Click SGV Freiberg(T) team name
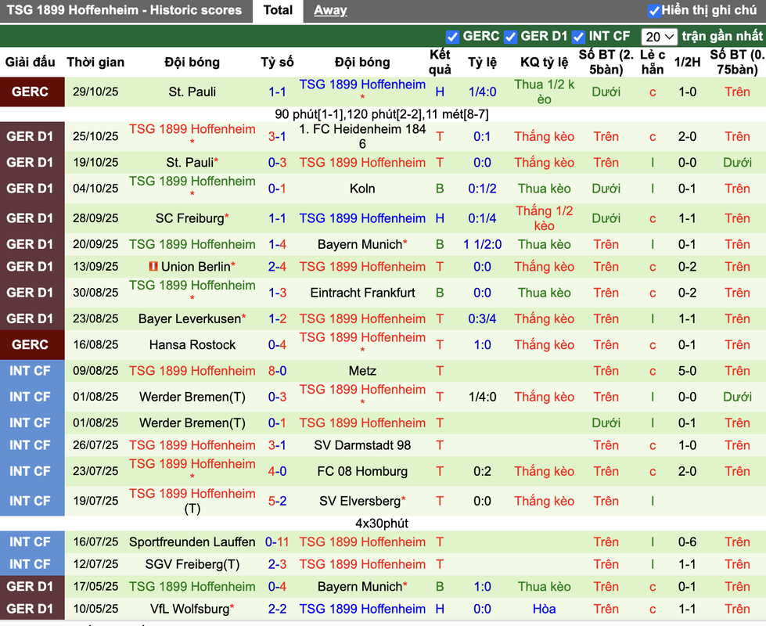Viewport: 766px width, 626px height. click(192, 564)
